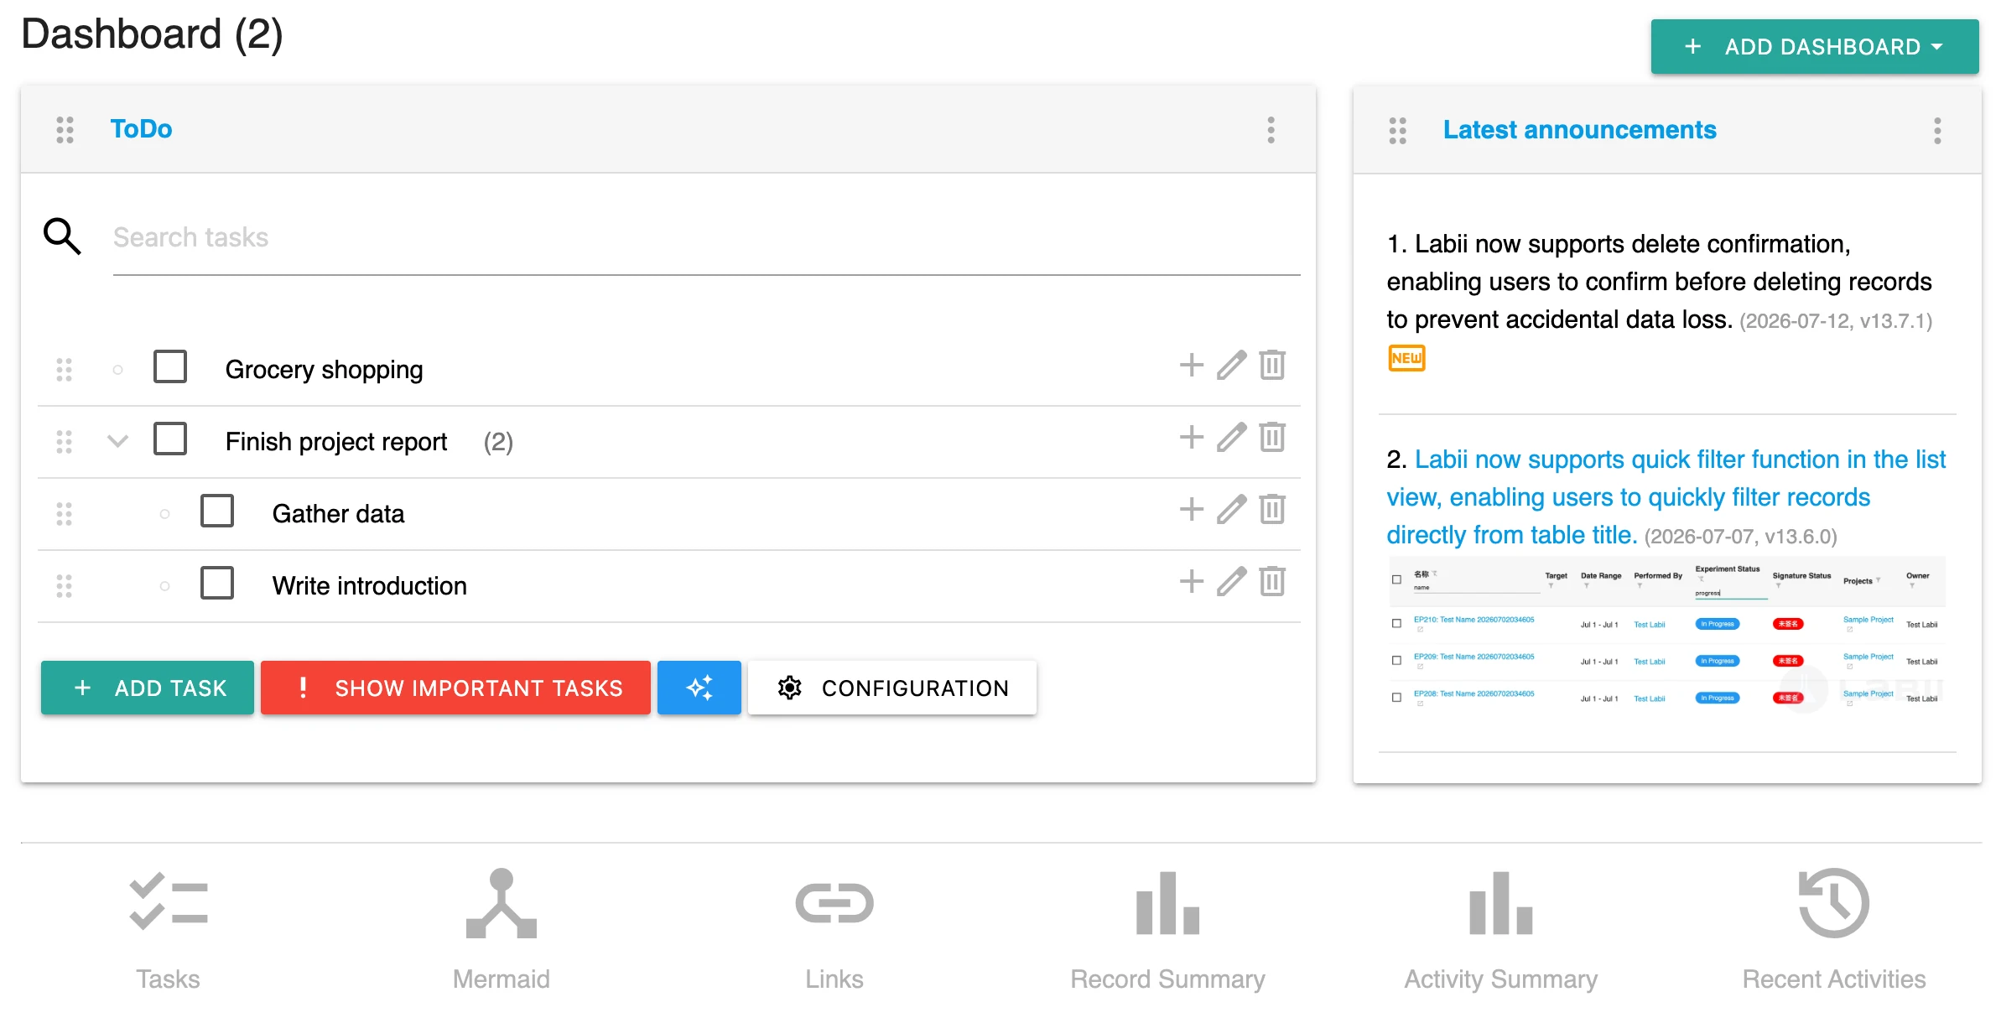Open the Links widget icon
This screenshot has width=2001, height=1023.
click(834, 903)
